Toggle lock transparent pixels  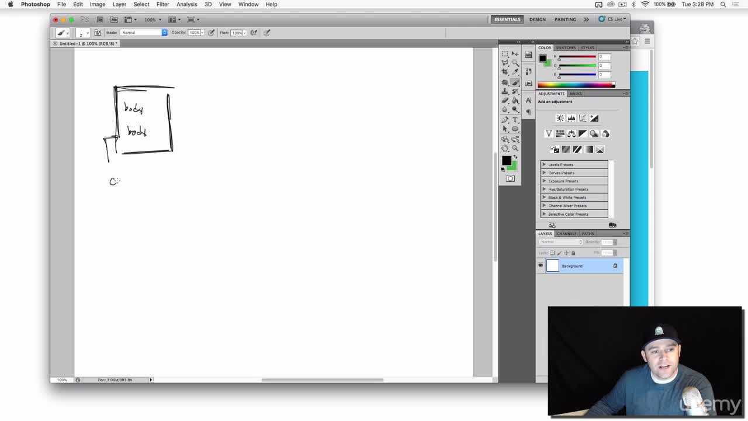click(x=552, y=253)
